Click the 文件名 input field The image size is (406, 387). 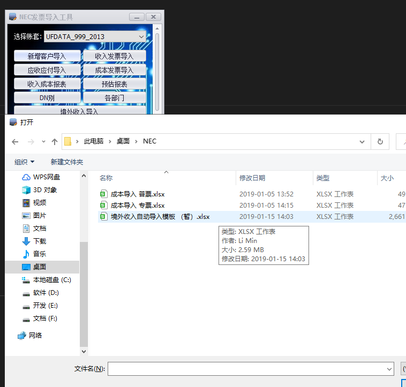[251, 369]
